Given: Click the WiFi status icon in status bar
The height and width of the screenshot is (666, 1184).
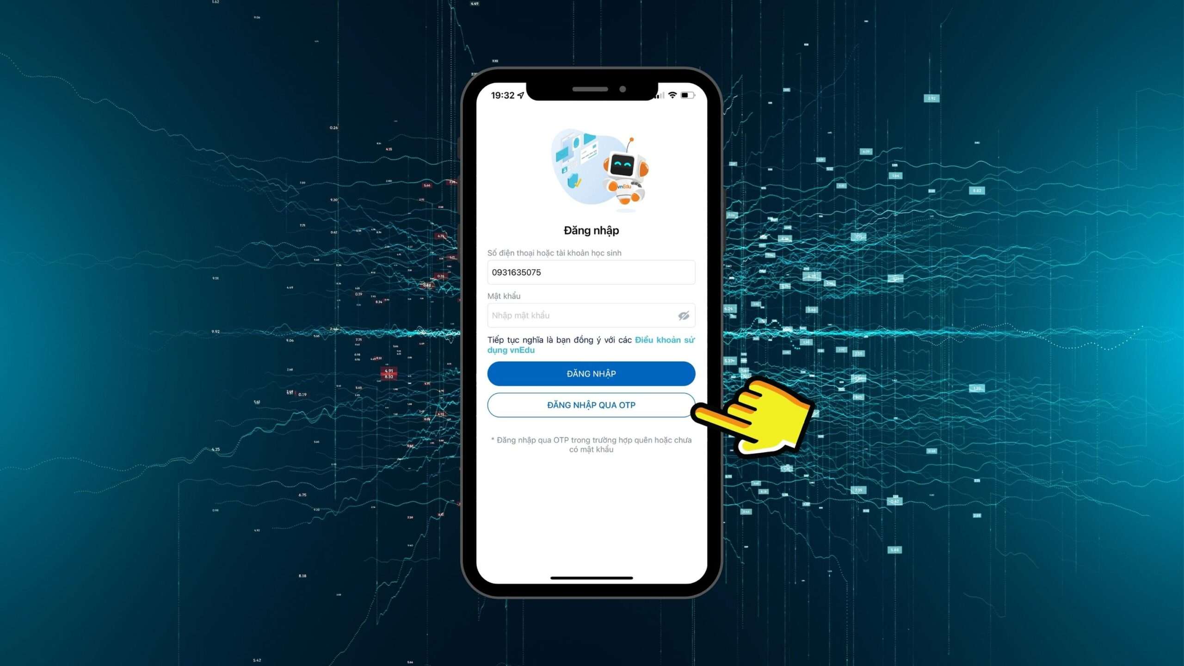Looking at the screenshot, I should [672, 95].
